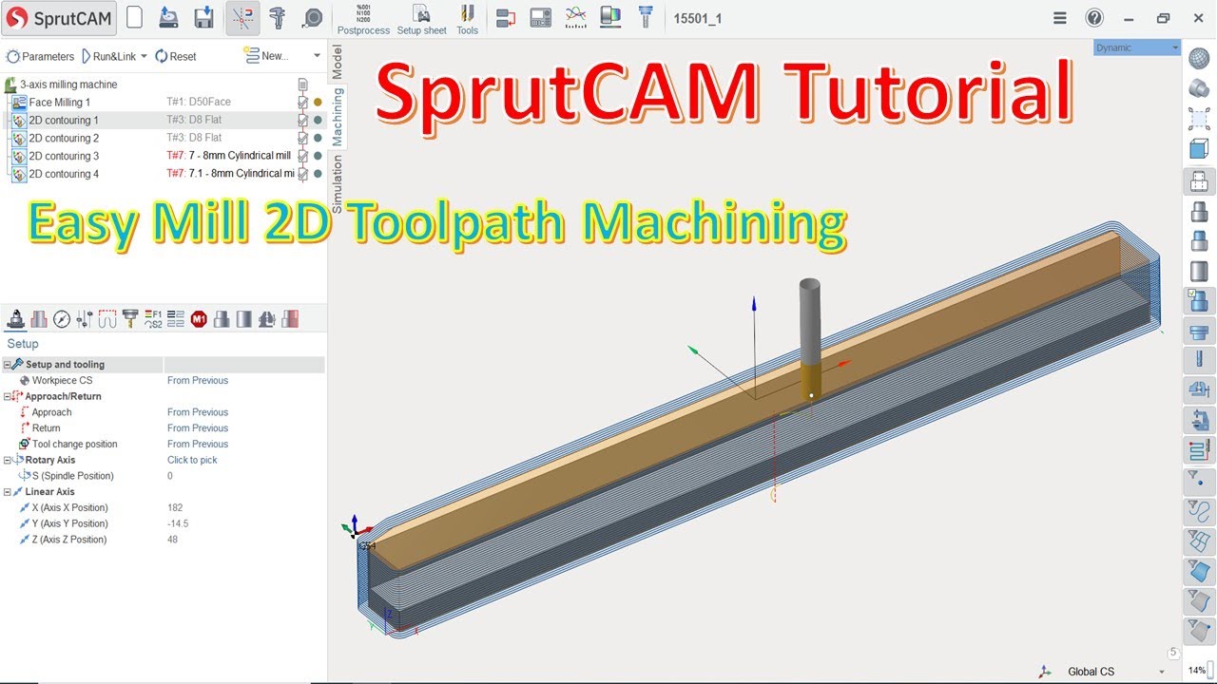Open the hamburger menu in title bar
This screenshot has width=1217, height=684.
point(1060,18)
